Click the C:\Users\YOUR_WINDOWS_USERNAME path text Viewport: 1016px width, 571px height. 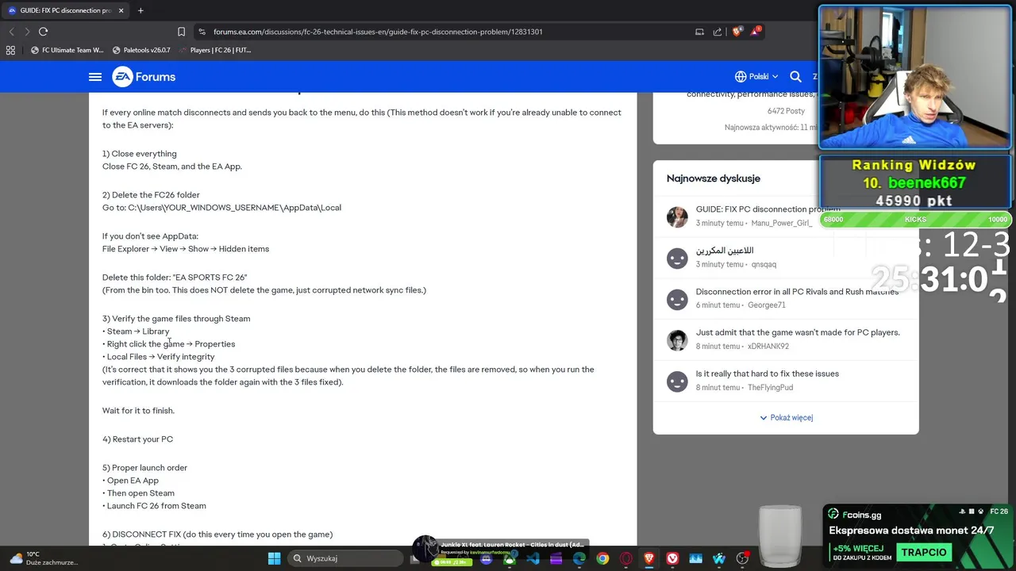(234, 208)
